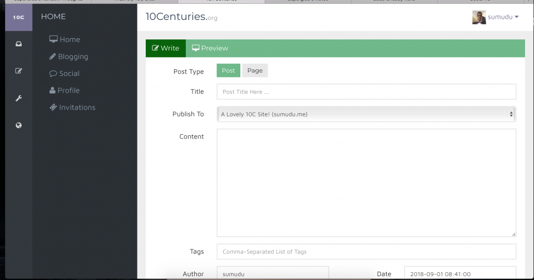Click the 10C logo in the sidebar
This screenshot has width=534, height=280.
coord(19,17)
